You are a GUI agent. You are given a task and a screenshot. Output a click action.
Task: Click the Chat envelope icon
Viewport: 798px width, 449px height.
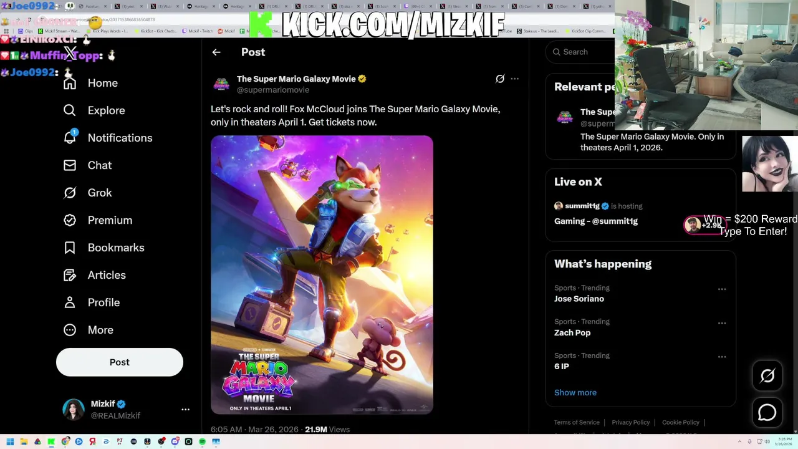click(70, 165)
